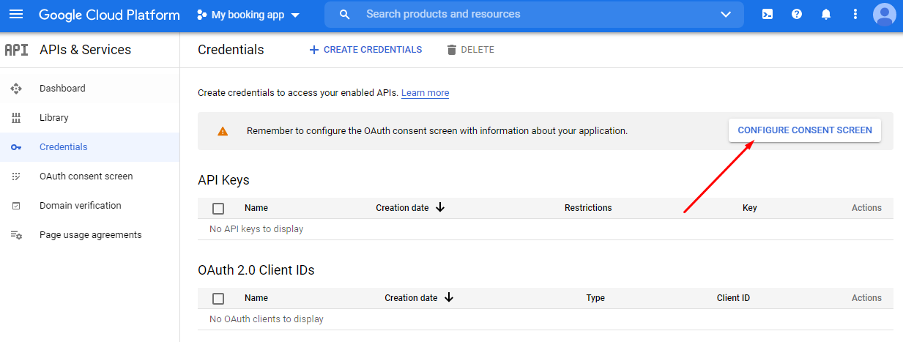Click the Domain verification checkbox icon

pos(16,206)
